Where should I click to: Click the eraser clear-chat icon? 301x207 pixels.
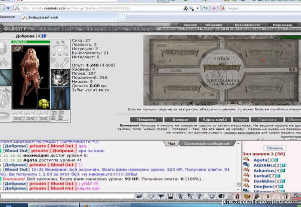click(x=152, y=196)
